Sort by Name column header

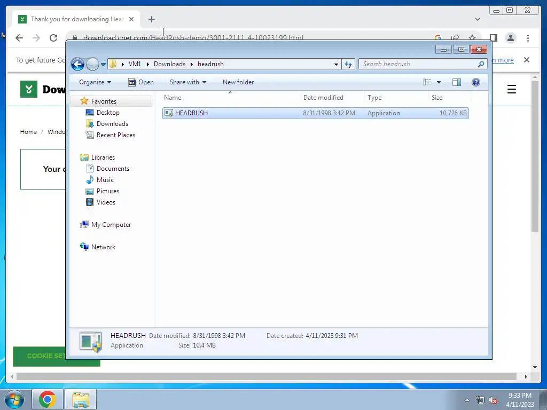point(230,98)
